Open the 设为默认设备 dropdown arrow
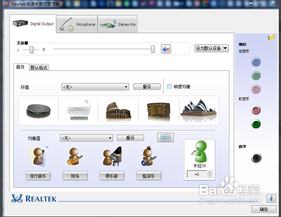 [225, 48]
